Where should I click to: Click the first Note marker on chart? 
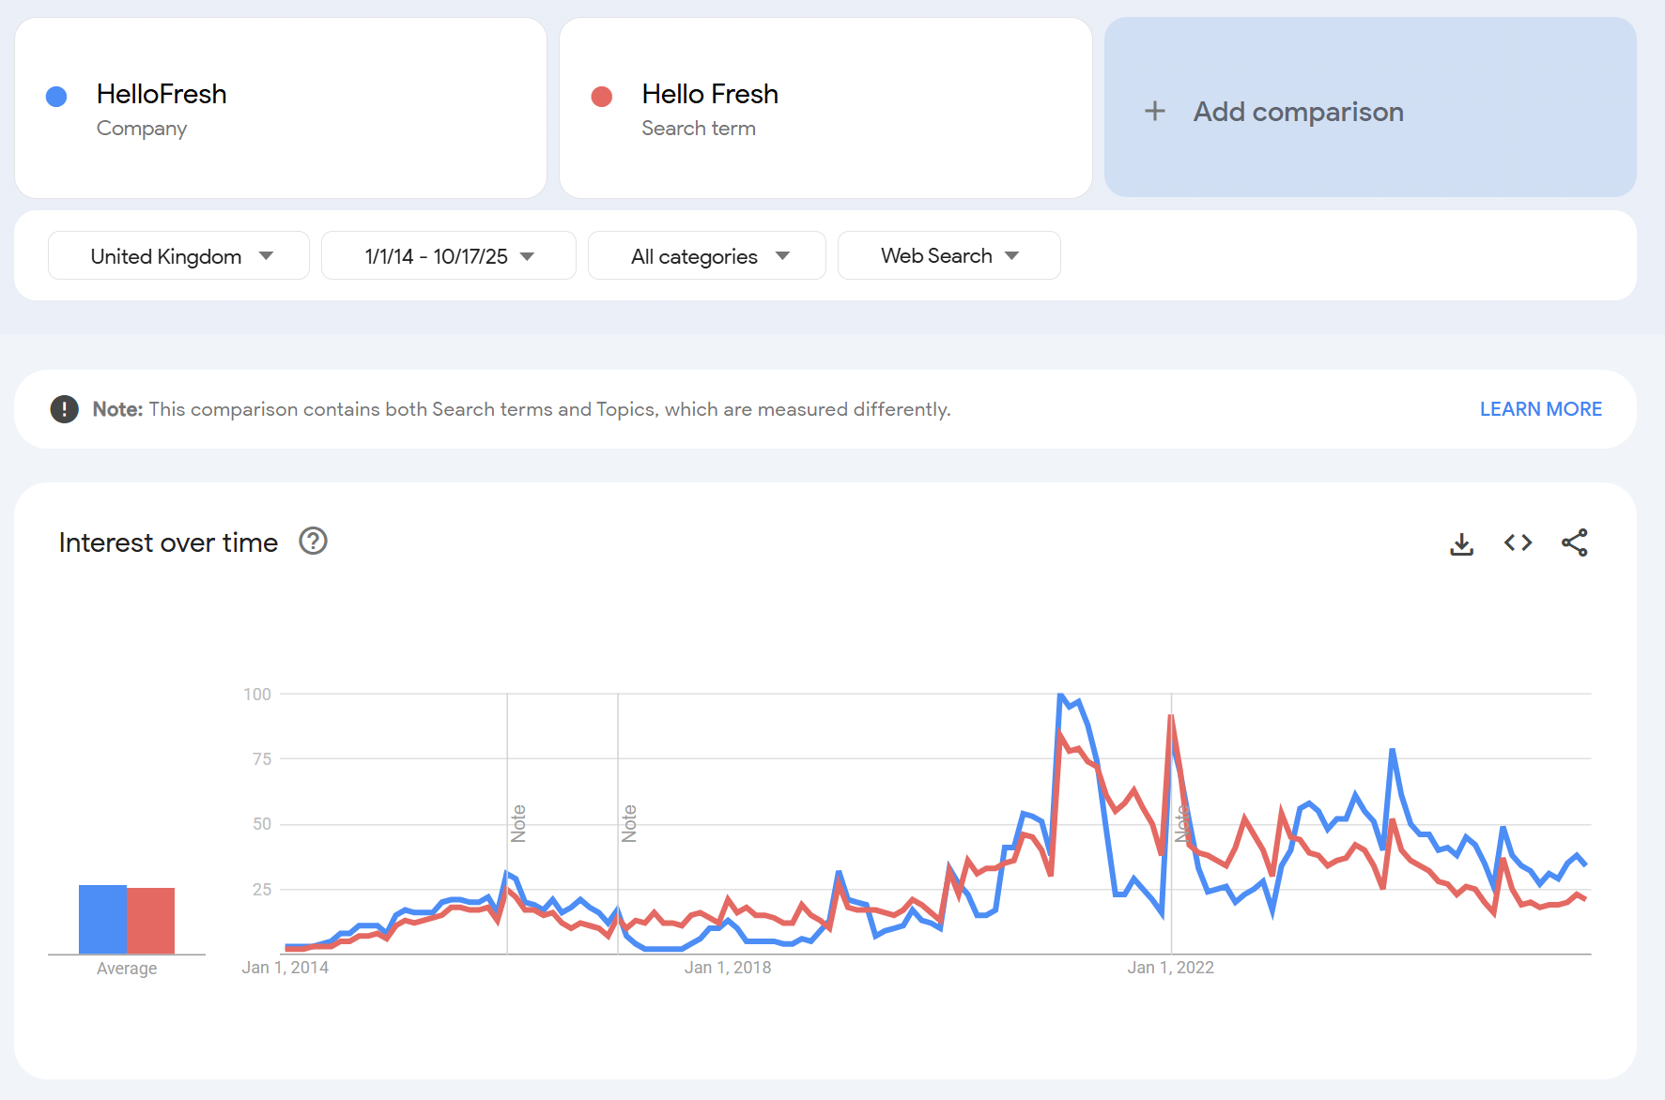(518, 823)
